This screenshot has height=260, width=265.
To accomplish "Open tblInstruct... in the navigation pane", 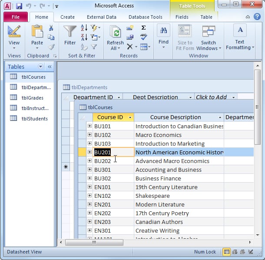I will point(30,108).
